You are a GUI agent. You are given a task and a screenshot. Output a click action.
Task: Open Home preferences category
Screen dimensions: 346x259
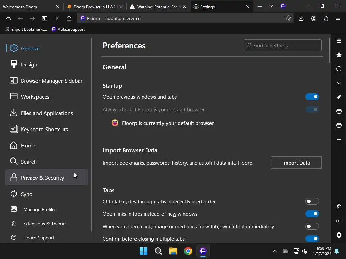(x=46, y=145)
